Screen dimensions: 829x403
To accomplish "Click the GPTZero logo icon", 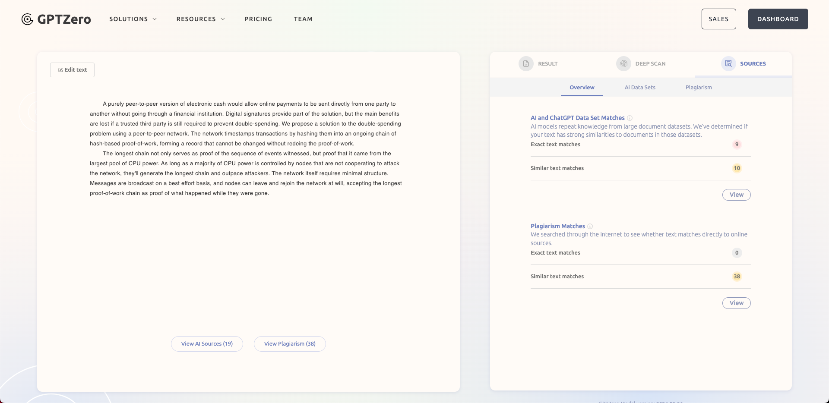I will (x=27, y=19).
